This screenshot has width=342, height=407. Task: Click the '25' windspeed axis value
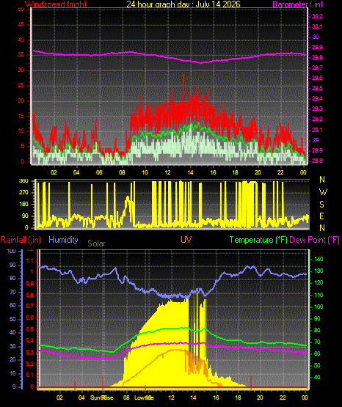(21, 85)
